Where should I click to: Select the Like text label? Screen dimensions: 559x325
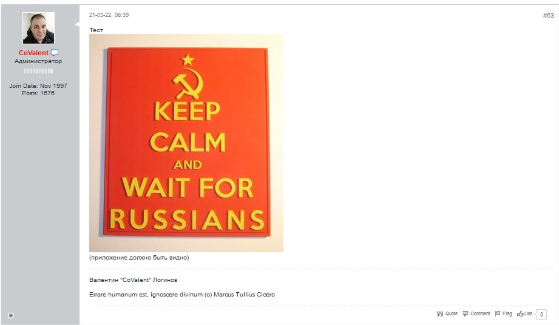click(x=528, y=313)
